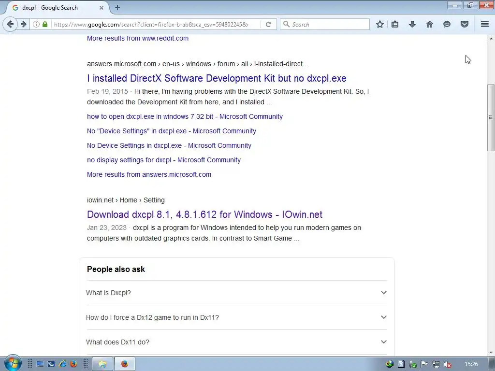Image resolution: width=495 pixels, height=371 pixels.
Task: Expand the What does Dx11 do? question
Action: (236, 342)
